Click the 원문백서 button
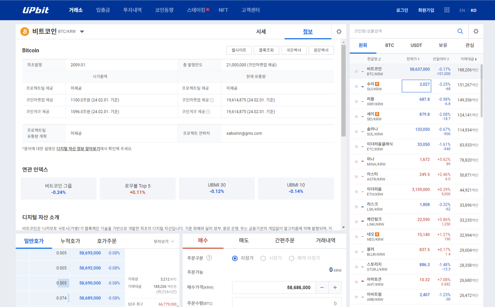 321,50
